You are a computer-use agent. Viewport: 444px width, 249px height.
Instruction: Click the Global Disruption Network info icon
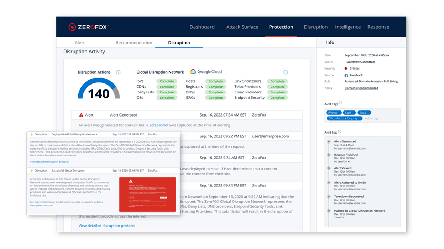pos(286,72)
